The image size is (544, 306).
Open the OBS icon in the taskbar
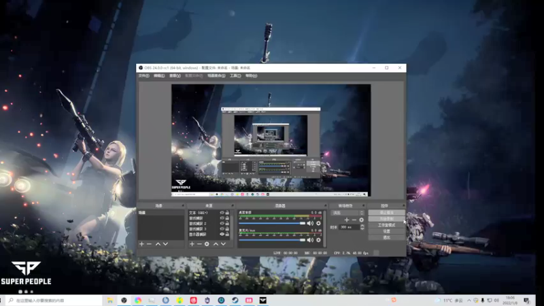coord(124,301)
